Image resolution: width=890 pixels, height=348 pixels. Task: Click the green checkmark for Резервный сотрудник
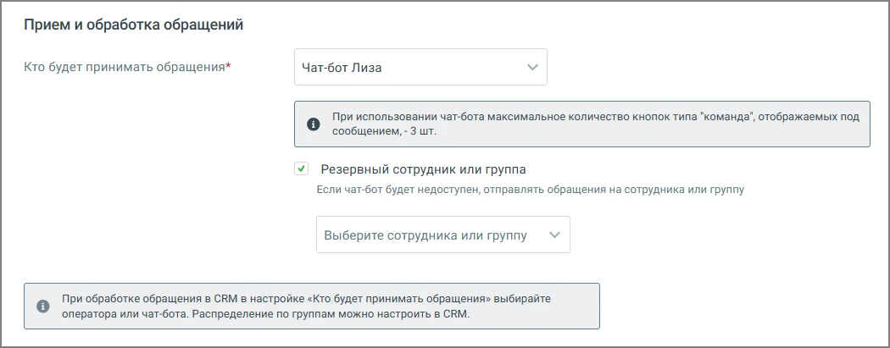tap(302, 168)
